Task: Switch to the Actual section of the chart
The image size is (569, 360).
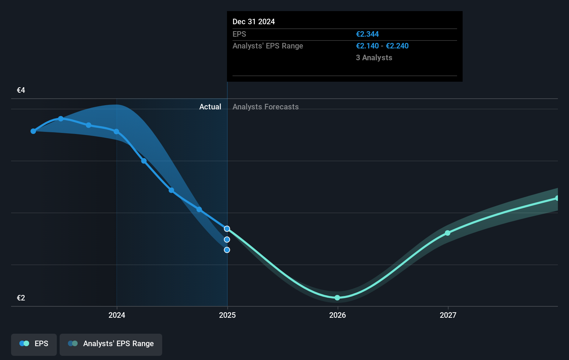Action: click(210, 107)
